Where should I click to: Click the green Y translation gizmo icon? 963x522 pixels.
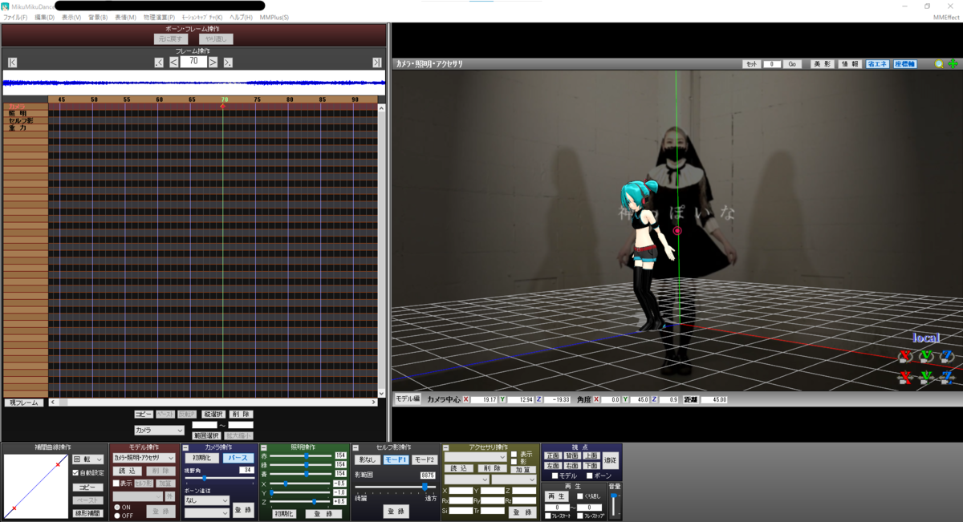926,376
